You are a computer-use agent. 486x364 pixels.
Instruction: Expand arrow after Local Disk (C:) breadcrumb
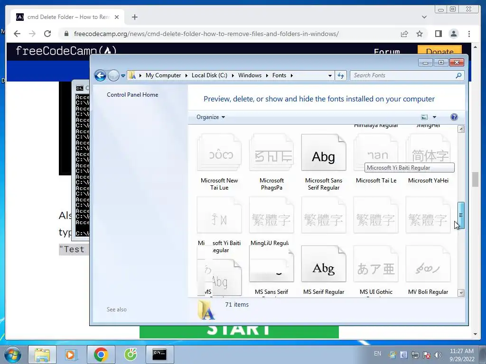pyautogui.click(x=233, y=75)
